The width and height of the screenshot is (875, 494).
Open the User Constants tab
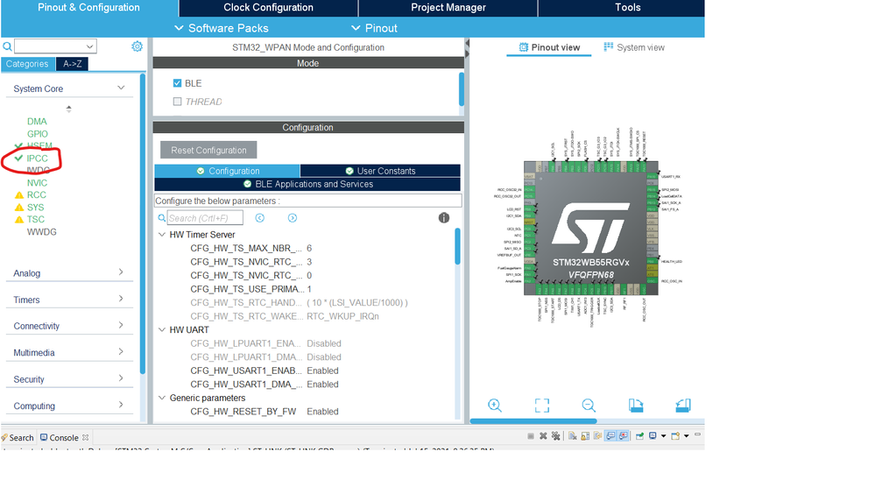(380, 171)
